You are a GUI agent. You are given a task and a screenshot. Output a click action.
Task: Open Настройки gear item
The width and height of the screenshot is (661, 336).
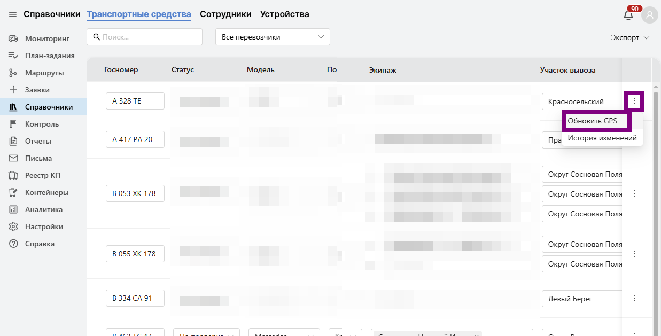pyautogui.click(x=44, y=226)
